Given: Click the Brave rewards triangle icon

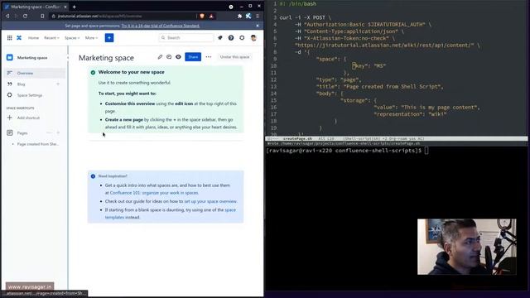Looking at the screenshot, I should [x=211, y=16].
